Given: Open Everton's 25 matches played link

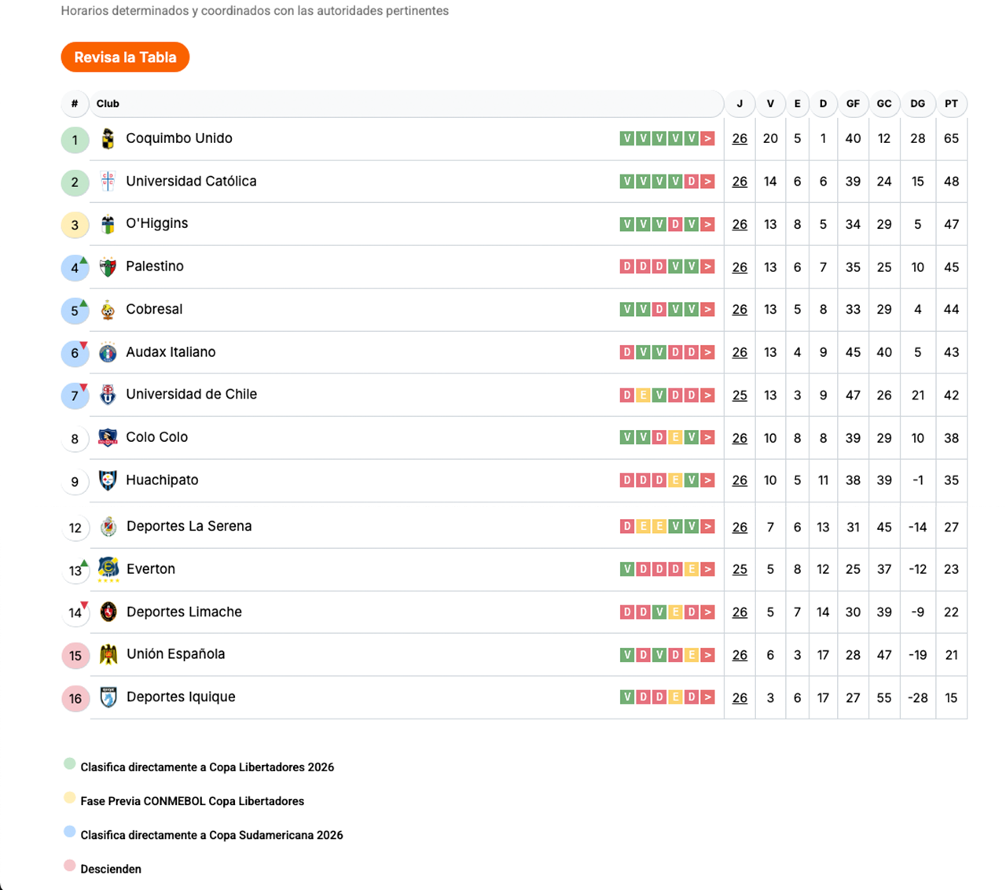Looking at the screenshot, I should point(740,569).
